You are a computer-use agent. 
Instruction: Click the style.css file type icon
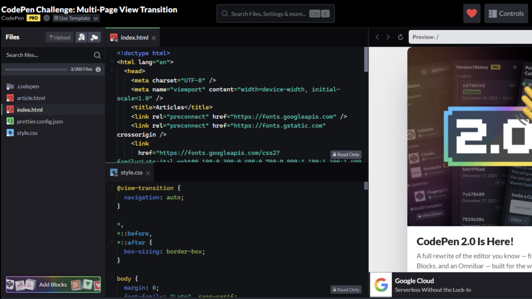tap(10, 133)
